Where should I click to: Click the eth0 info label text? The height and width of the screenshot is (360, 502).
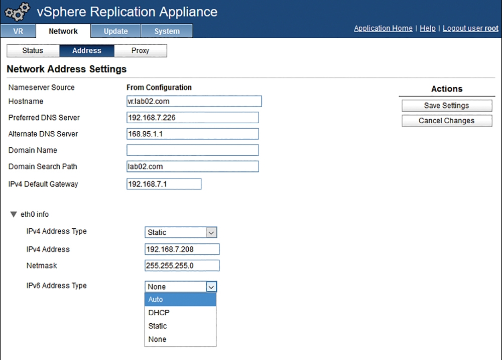point(35,214)
